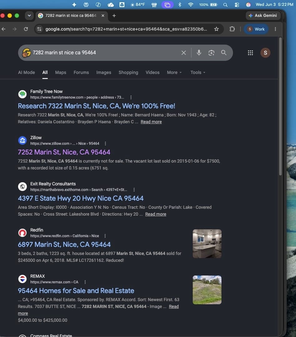Switch to the Maps tab
Screen dimensions: 296x337
(x=61, y=73)
